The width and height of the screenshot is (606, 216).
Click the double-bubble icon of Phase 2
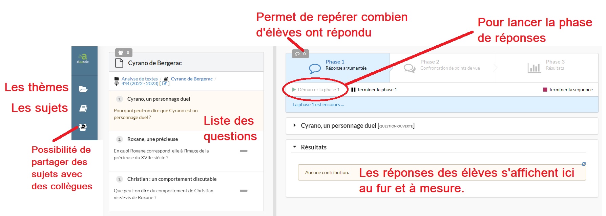click(410, 68)
